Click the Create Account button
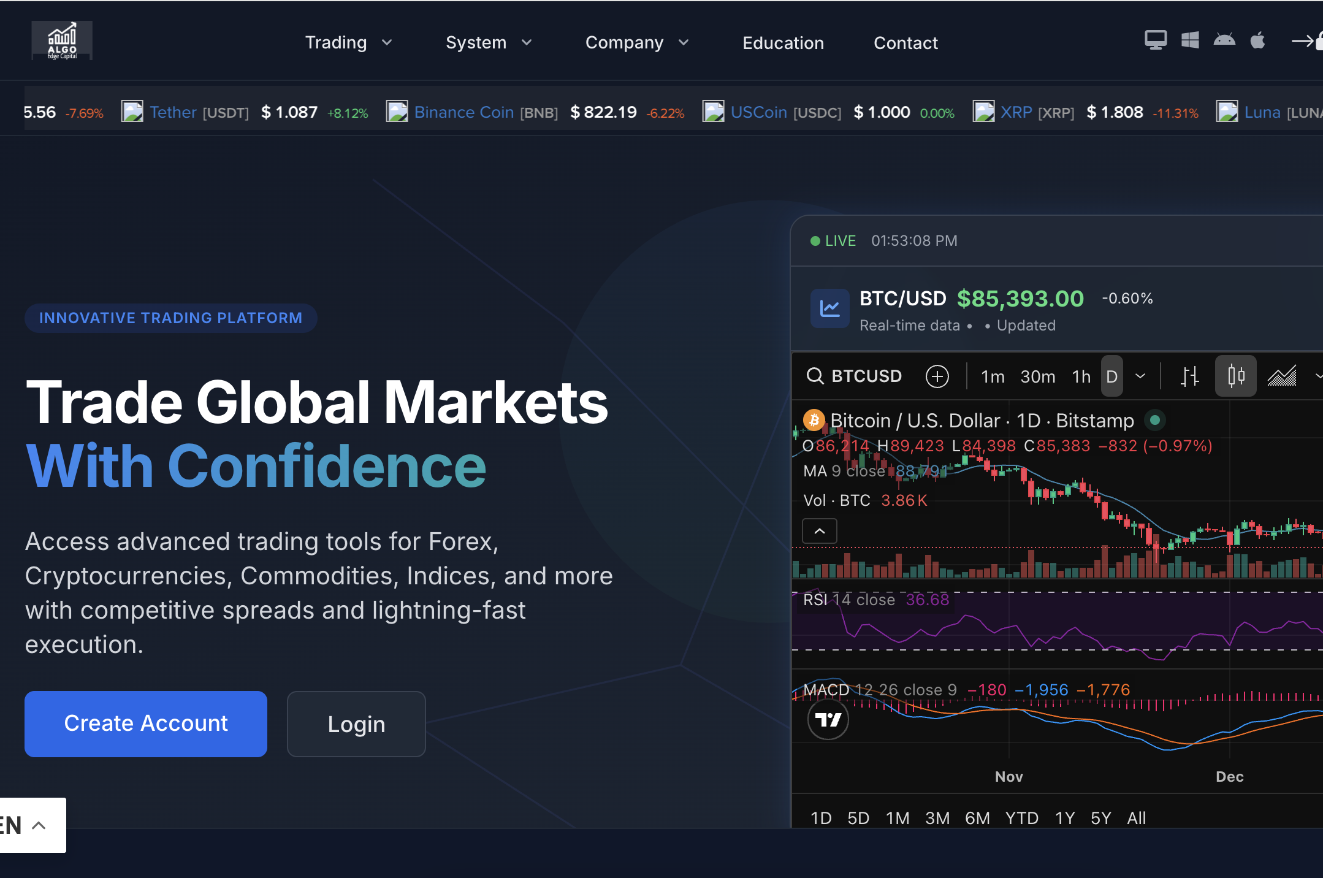 coord(145,723)
